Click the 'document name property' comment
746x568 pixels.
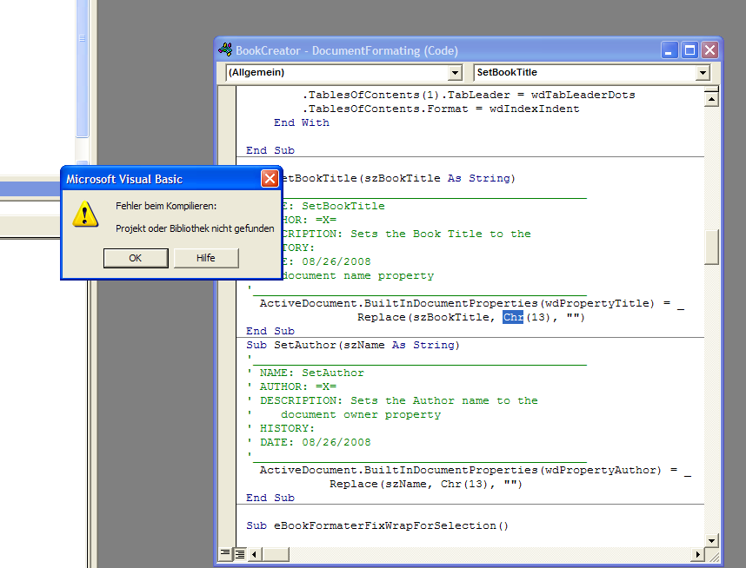(x=357, y=275)
